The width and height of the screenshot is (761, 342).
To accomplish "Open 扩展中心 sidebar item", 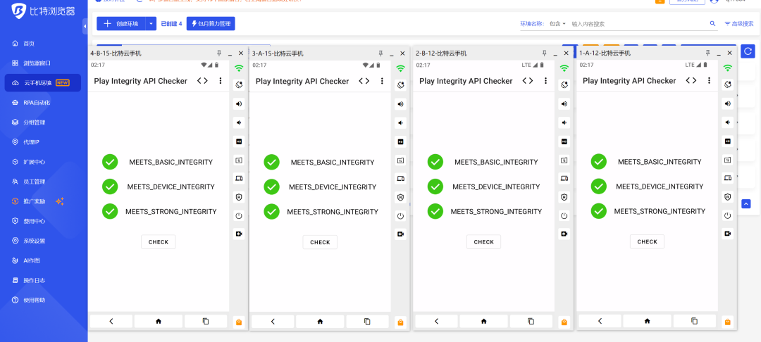I will point(43,162).
